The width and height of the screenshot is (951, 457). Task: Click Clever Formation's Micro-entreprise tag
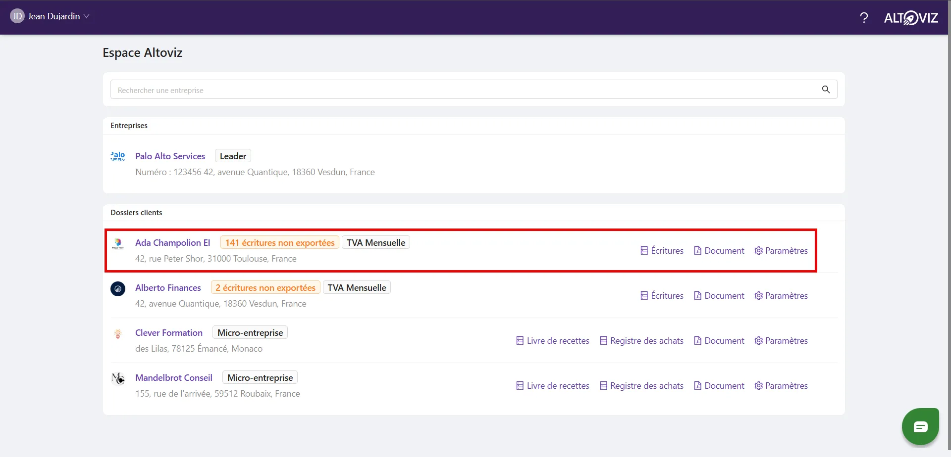tap(250, 333)
